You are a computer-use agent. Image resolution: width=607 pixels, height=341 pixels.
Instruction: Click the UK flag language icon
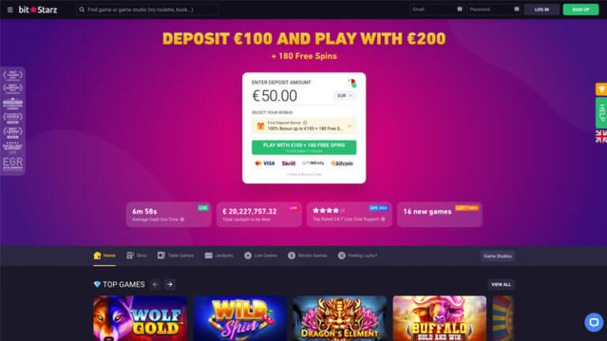tap(601, 137)
